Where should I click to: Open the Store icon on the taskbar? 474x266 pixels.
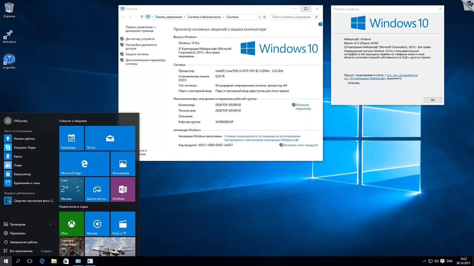[66, 261]
